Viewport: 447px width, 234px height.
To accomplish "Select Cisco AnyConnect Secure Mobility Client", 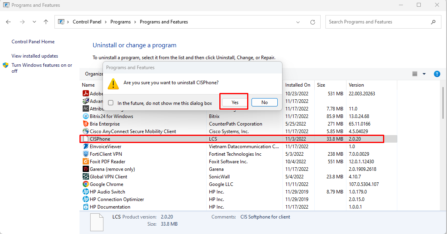I will pyautogui.click(x=133, y=132).
